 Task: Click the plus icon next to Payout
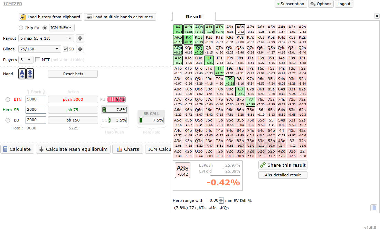click(80, 38)
